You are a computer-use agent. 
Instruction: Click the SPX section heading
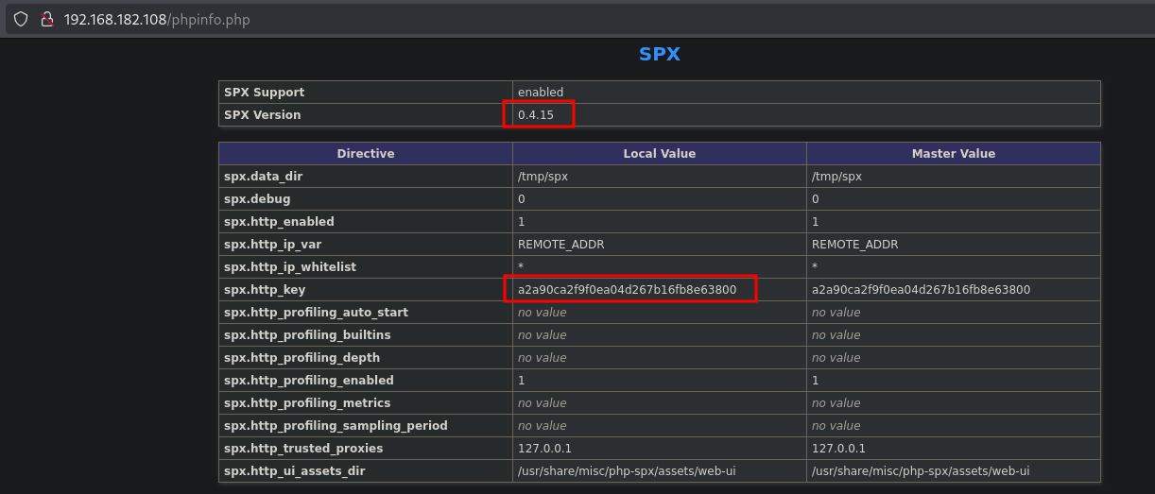click(659, 55)
